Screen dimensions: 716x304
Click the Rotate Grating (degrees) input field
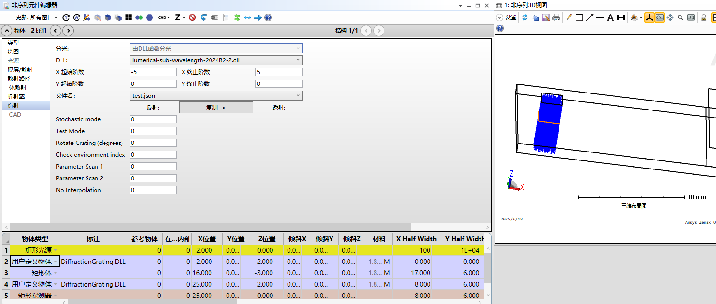click(153, 143)
